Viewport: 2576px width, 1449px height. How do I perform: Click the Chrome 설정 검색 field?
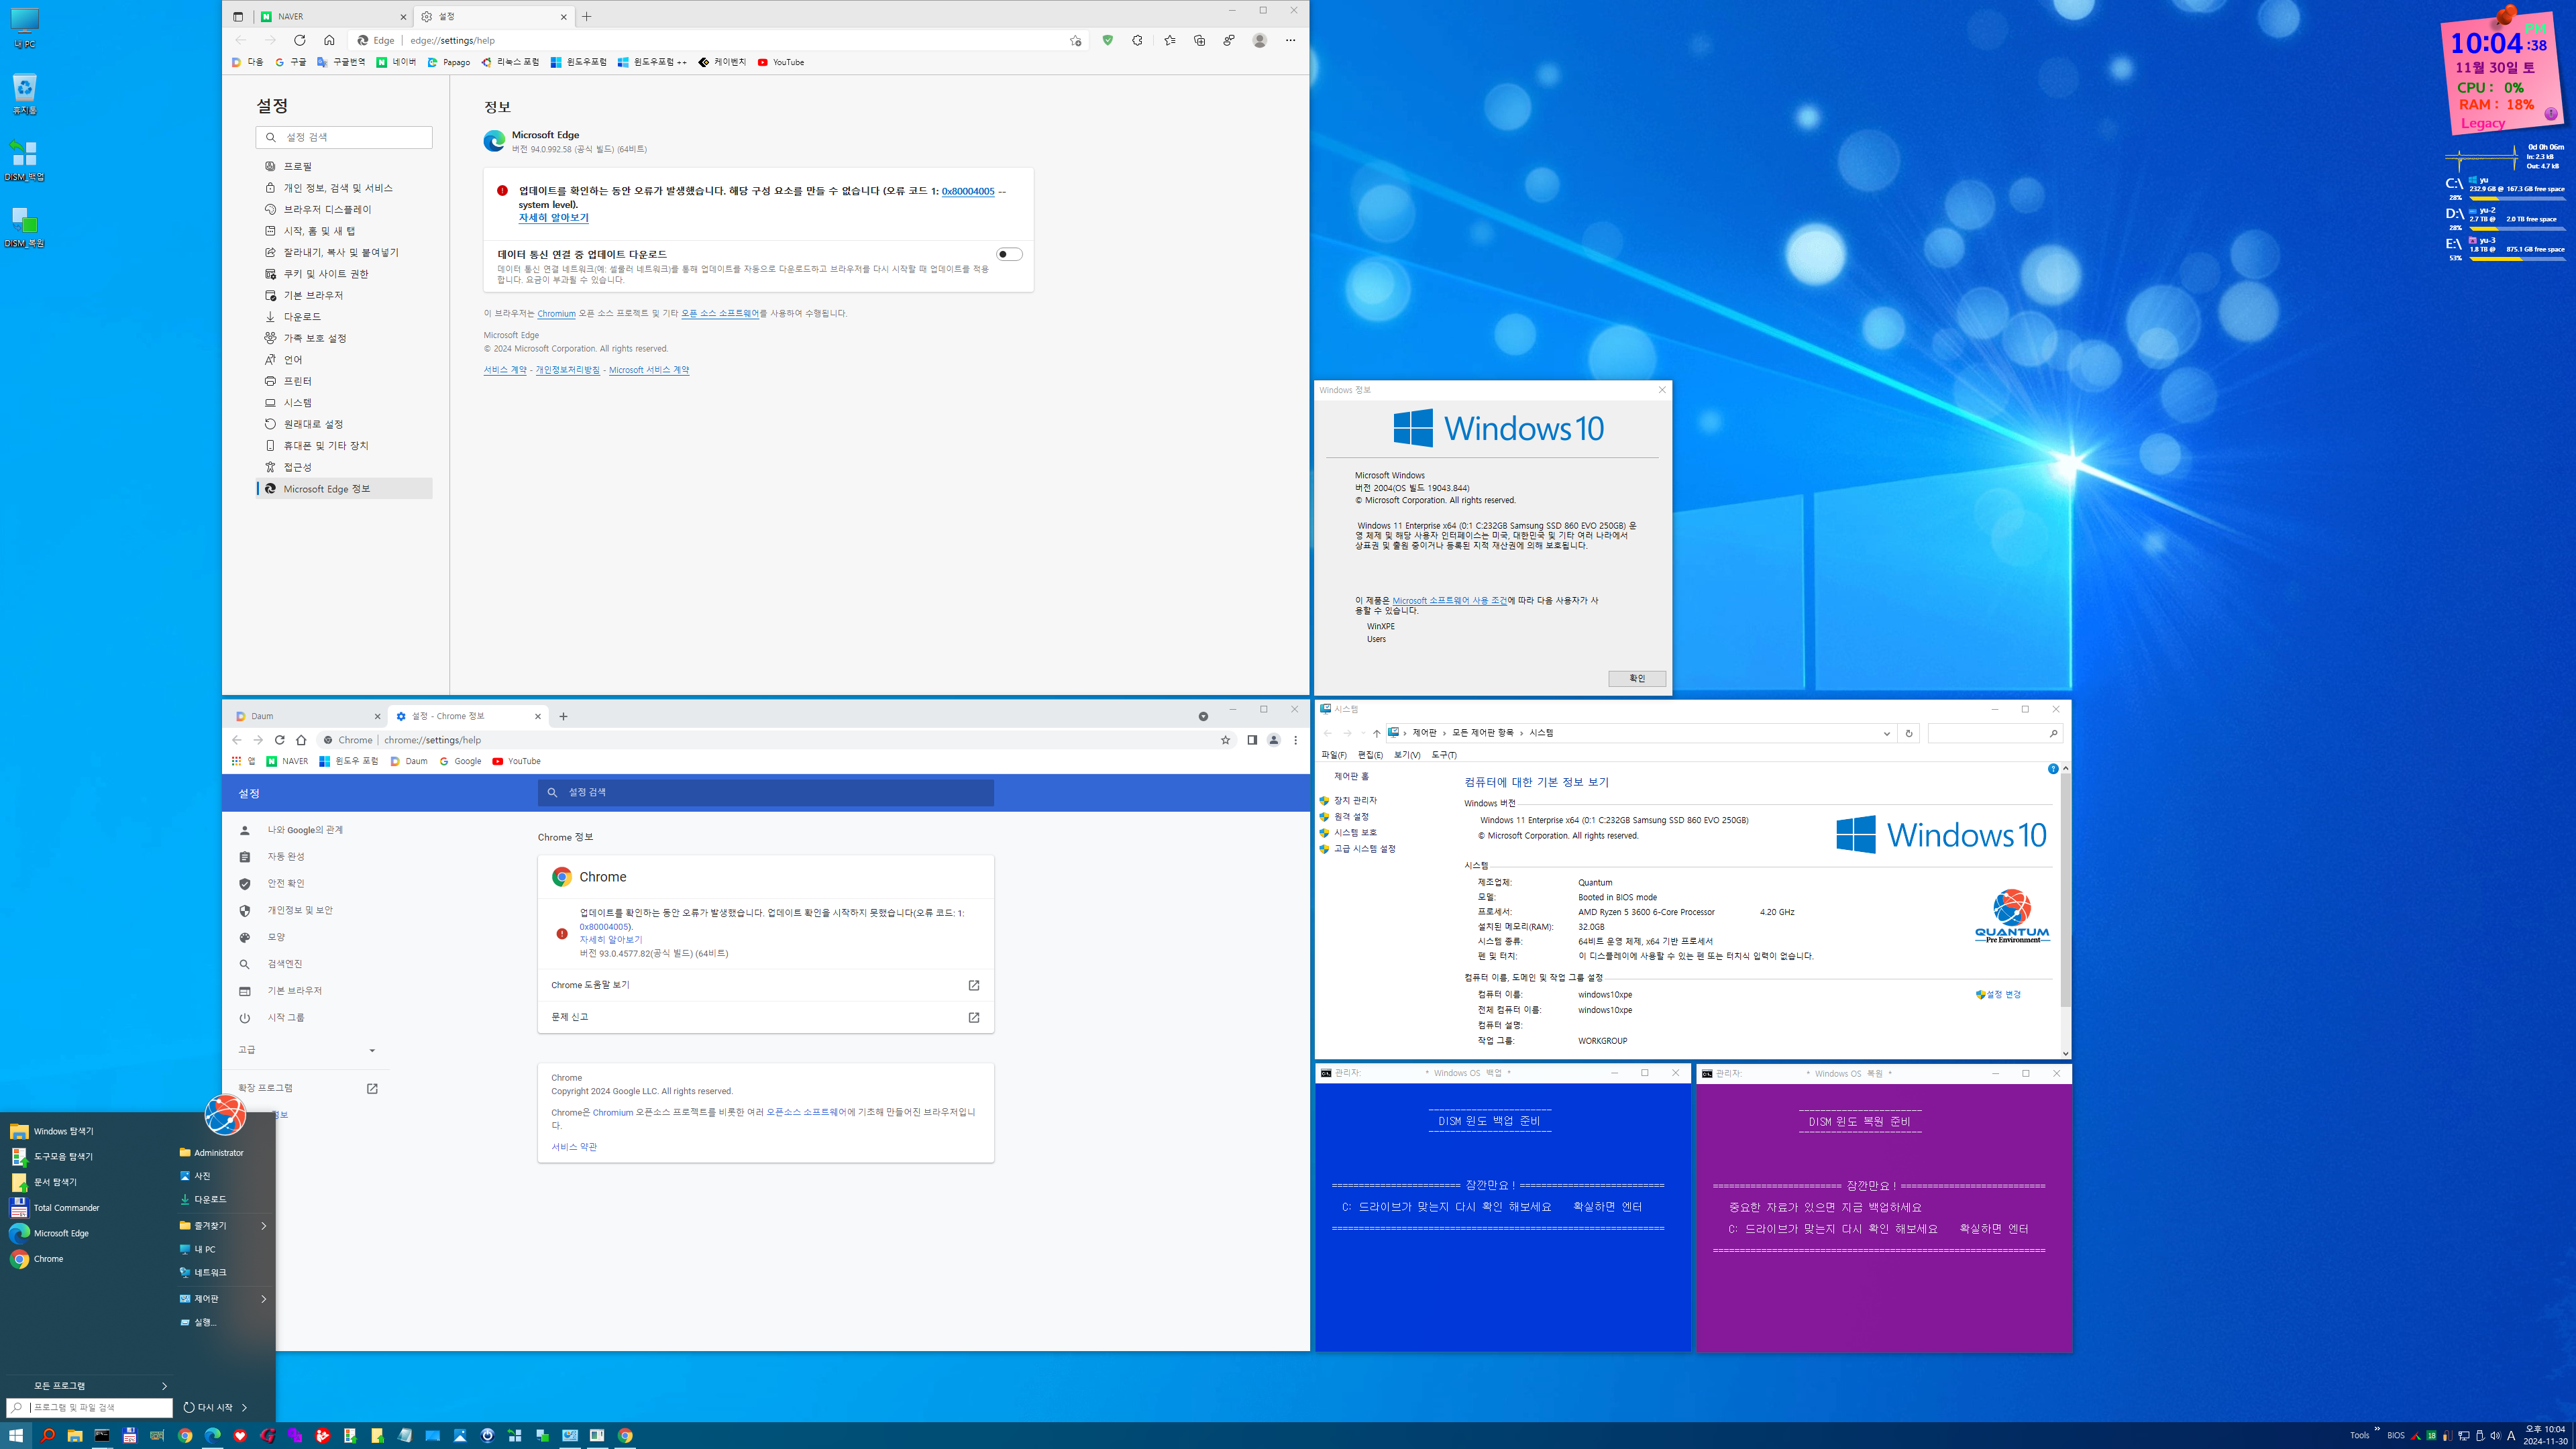click(x=766, y=792)
